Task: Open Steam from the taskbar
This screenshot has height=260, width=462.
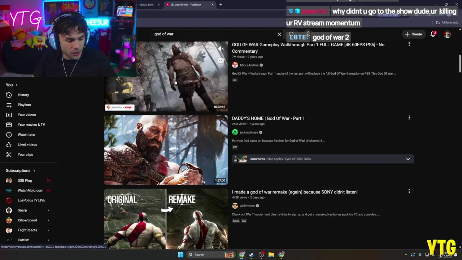Action: coord(251,255)
